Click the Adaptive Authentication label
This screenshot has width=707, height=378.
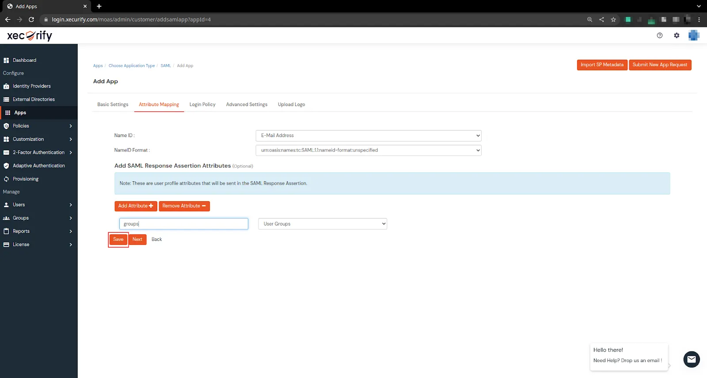pyautogui.click(x=39, y=166)
